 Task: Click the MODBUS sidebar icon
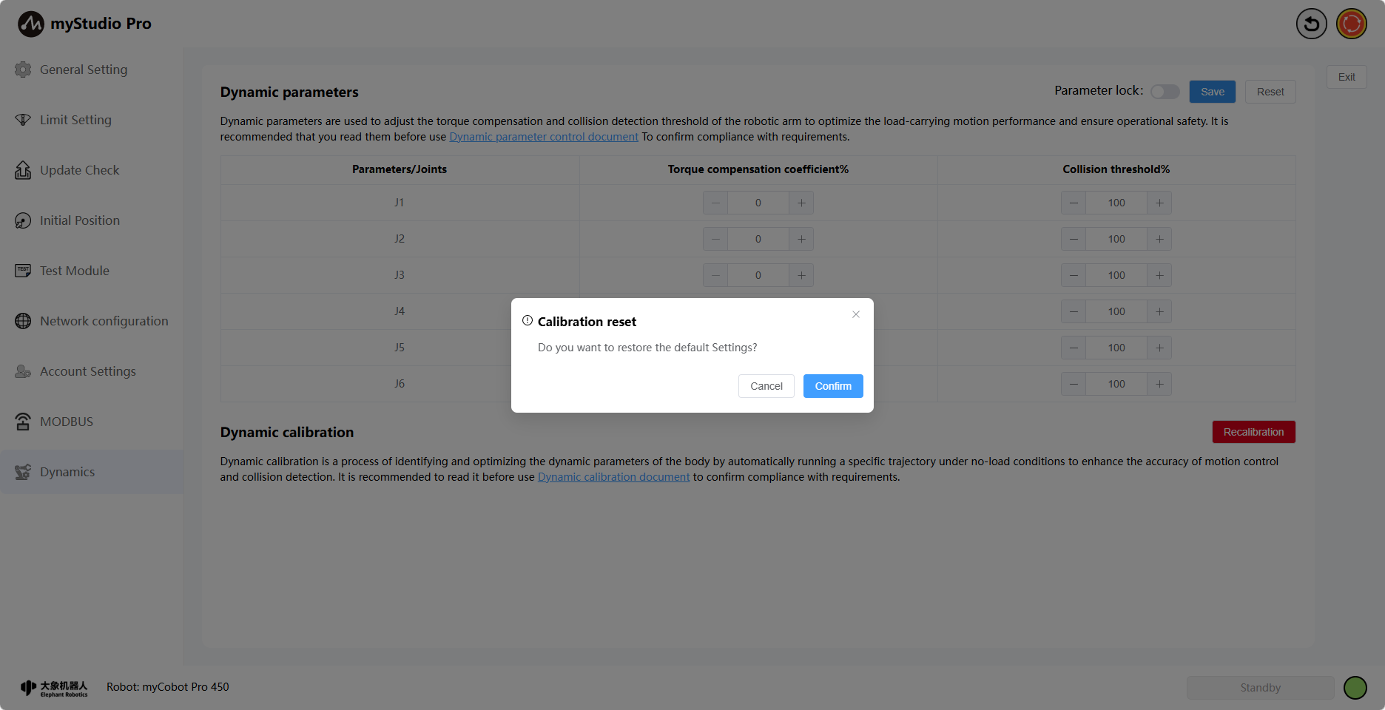click(x=23, y=422)
